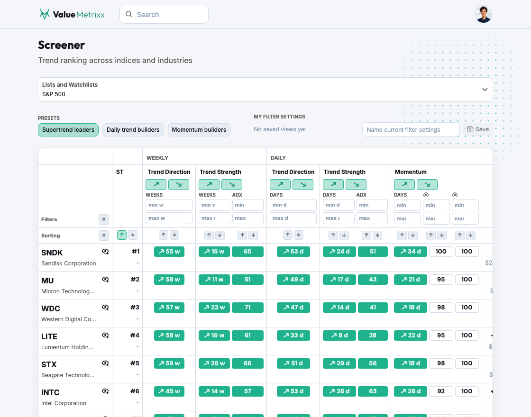The image size is (531, 417).
Task: Toggle daily Trend Strength uptrend filter
Action: click(x=333, y=184)
